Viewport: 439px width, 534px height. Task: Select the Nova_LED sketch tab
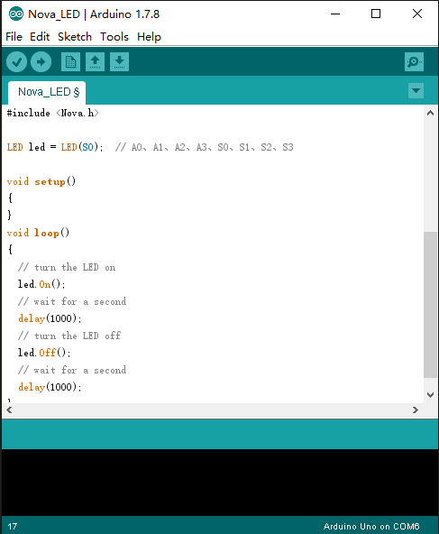[47, 92]
